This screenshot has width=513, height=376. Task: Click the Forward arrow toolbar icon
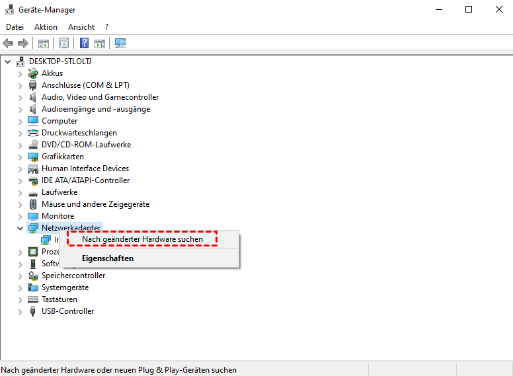click(23, 43)
